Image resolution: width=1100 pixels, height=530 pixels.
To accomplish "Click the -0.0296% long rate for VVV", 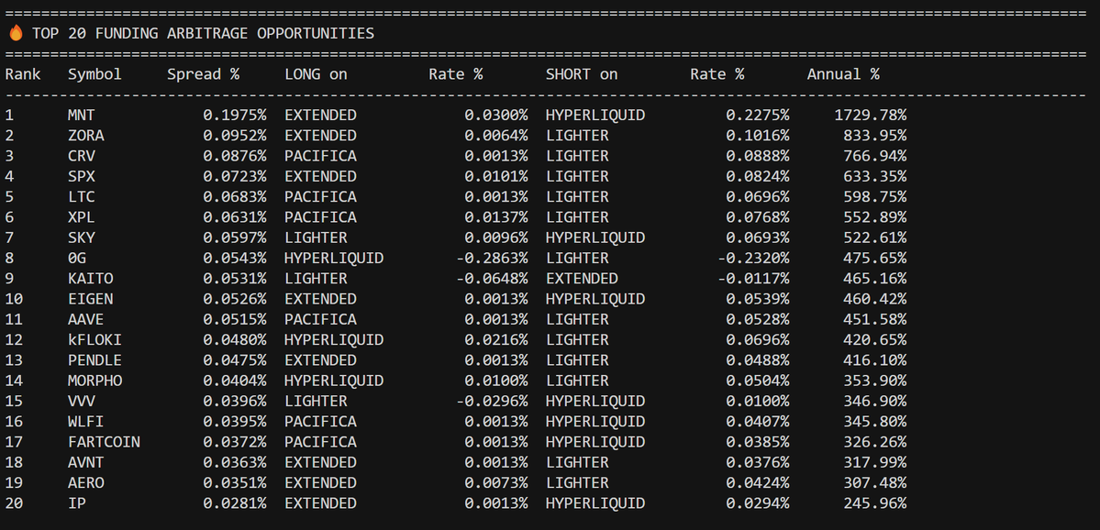I will [x=492, y=401].
